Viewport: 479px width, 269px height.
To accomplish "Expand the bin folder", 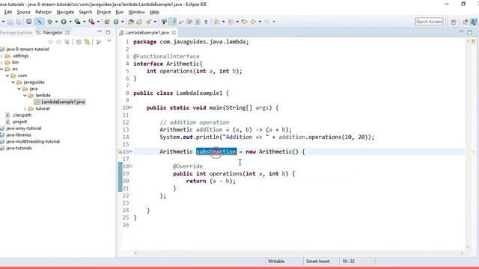I will tap(1, 62).
